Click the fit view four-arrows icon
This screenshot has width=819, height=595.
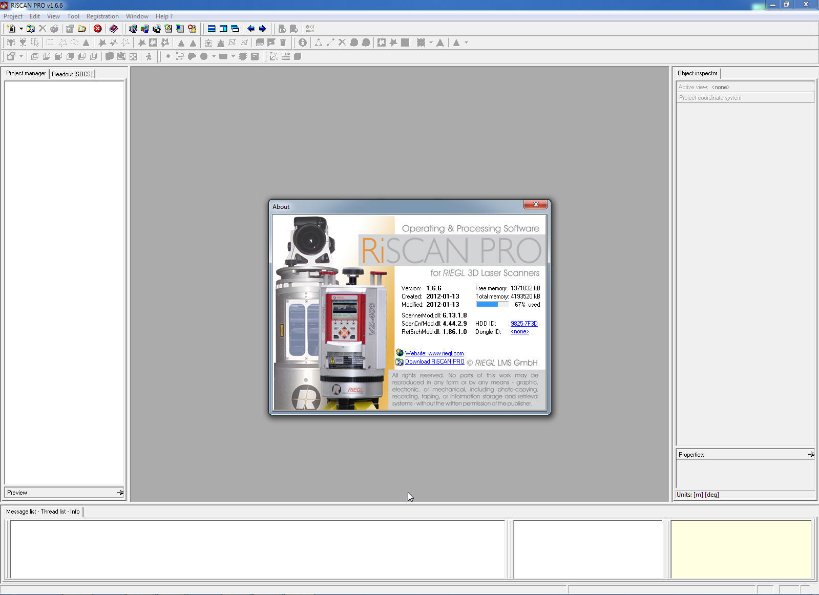click(133, 56)
